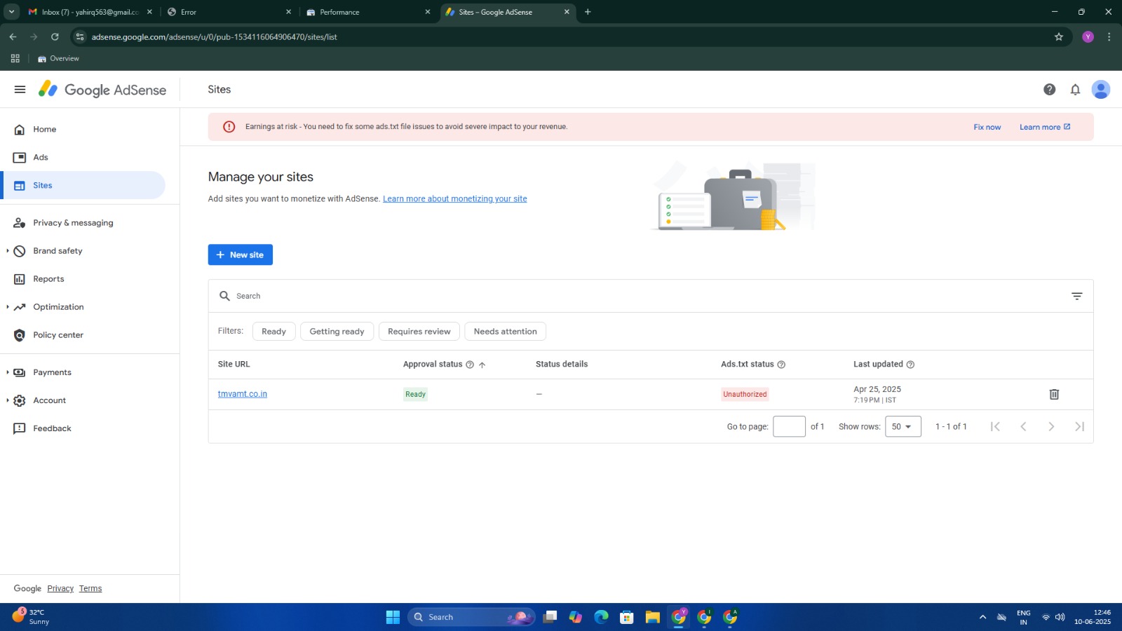Open the Chrome apps grid in bookmarks bar
This screenshot has height=631, width=1122.
[15, 58]
